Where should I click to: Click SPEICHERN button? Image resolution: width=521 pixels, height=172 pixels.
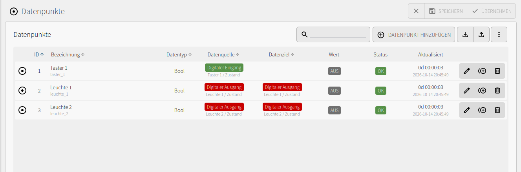click(x=446, y=11)
